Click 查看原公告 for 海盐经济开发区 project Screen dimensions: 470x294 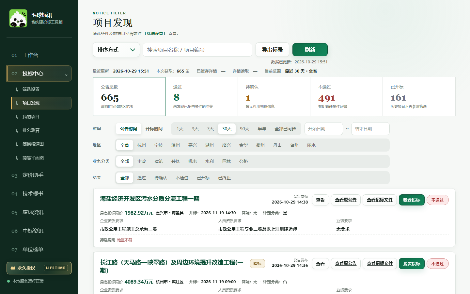click(x=346, y=200)
